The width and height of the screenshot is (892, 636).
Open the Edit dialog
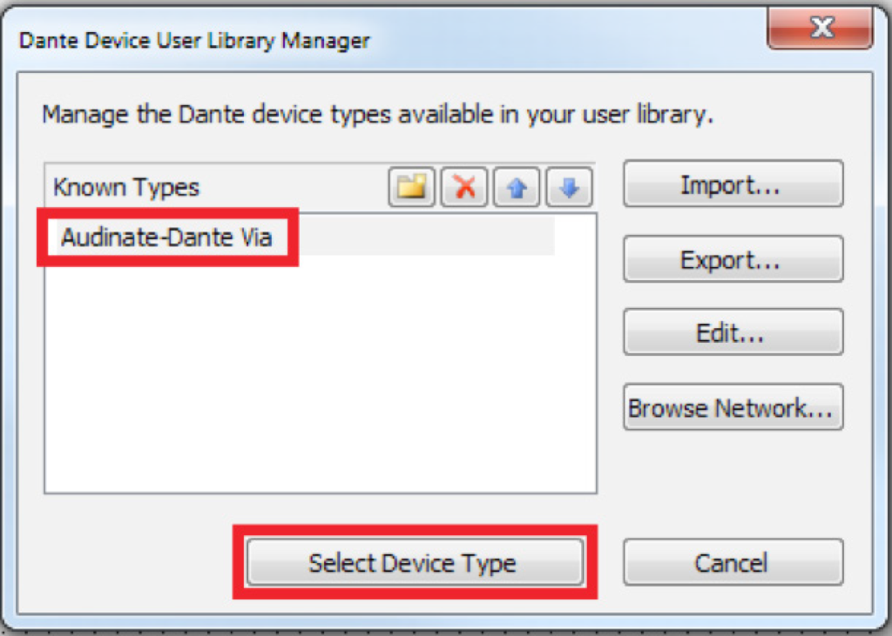tap(733, 331)
